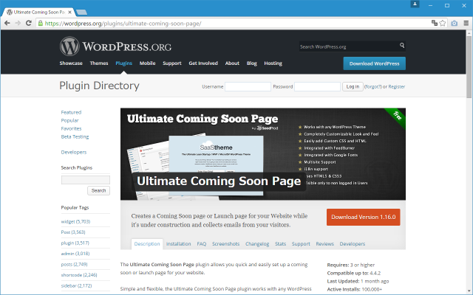Switch to Changelog tab
The height and width of the screenshot is (295, 473).
(x=257, y=244)
